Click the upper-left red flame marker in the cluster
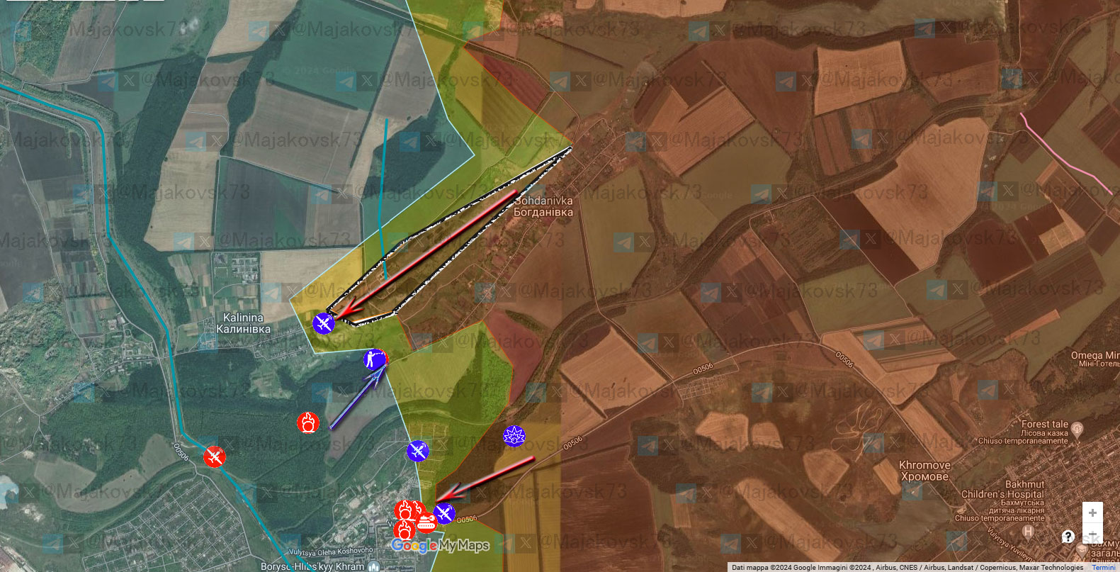The width and height of the screenshot is (1120, 572). [x=405, y=510]
